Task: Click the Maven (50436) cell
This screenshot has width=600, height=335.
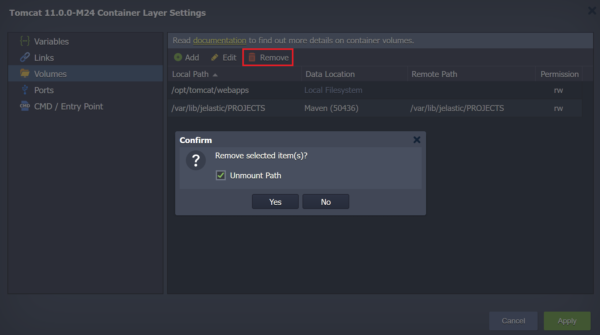Action: [331, 108]
